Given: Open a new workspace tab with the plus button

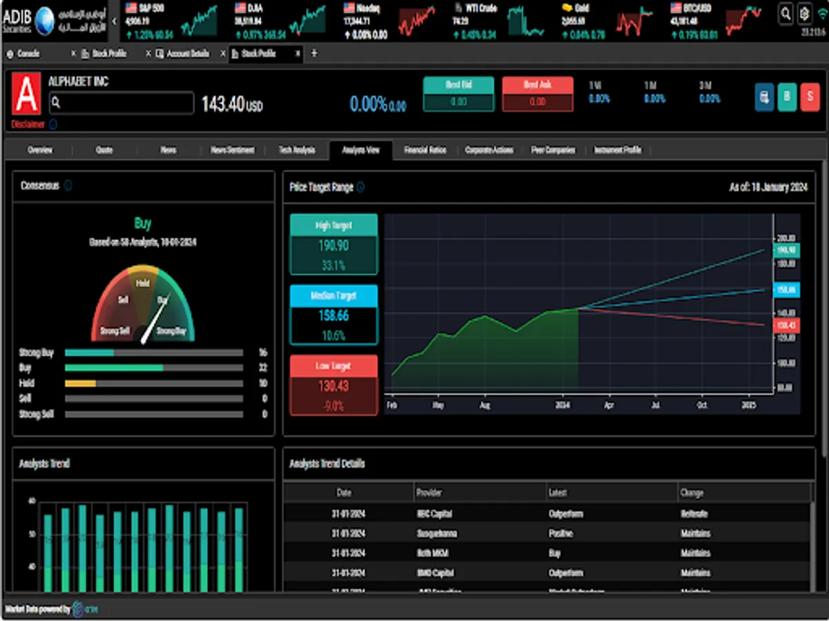Looking at the screenshot, I should [314, 53].
